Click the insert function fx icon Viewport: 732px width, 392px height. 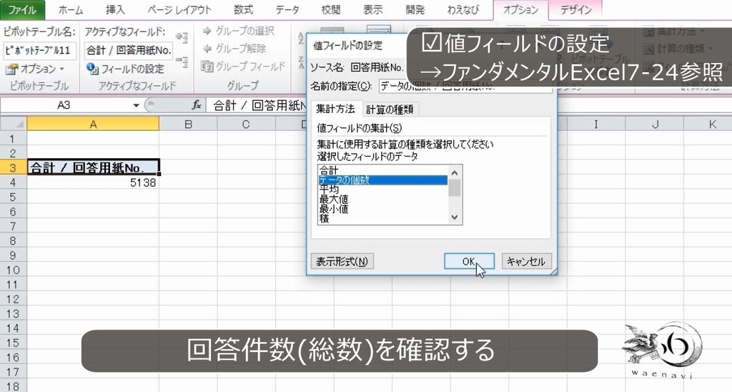197,106
